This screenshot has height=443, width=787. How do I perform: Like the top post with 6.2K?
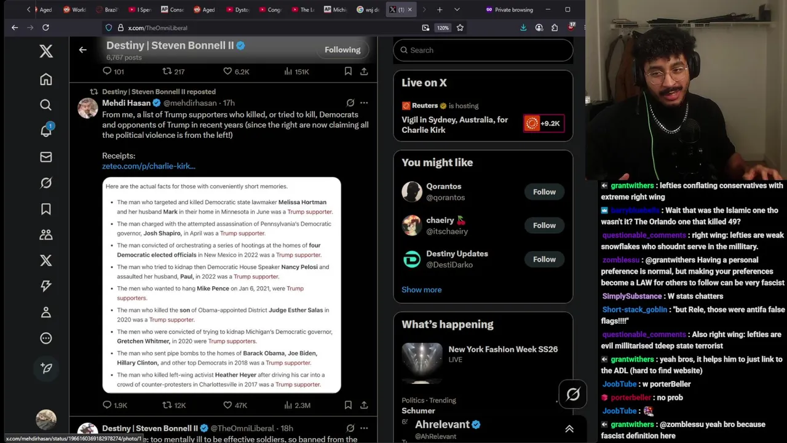[x=236, y=71]
